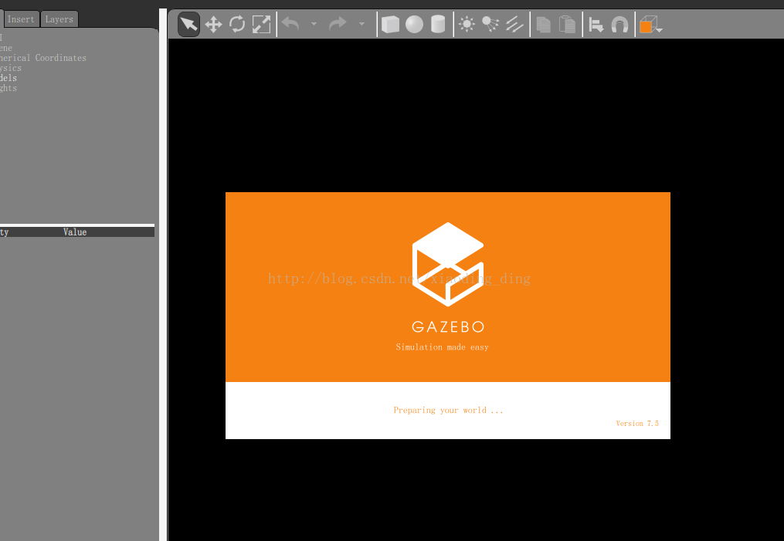
Task: Click the 'Simulation made easy' tagline
Action: click(x=442, y=347)
